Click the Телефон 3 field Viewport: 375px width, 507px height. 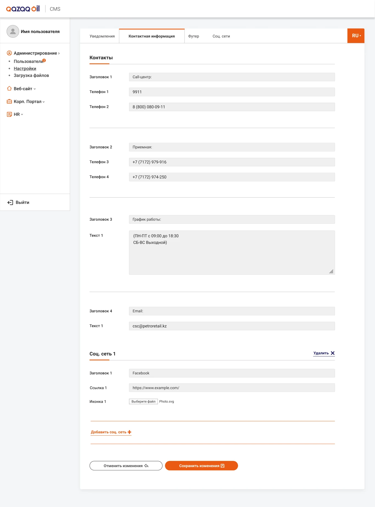(x=232, y=162)
